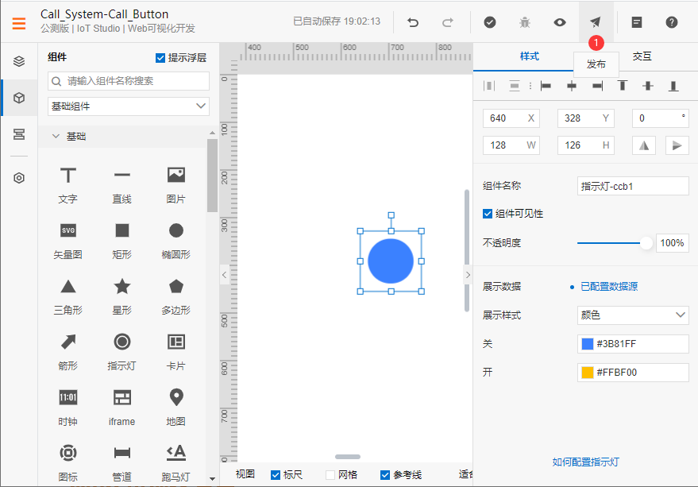Click the X position field 640
This screenshot has height=487, width=698.
511,118
